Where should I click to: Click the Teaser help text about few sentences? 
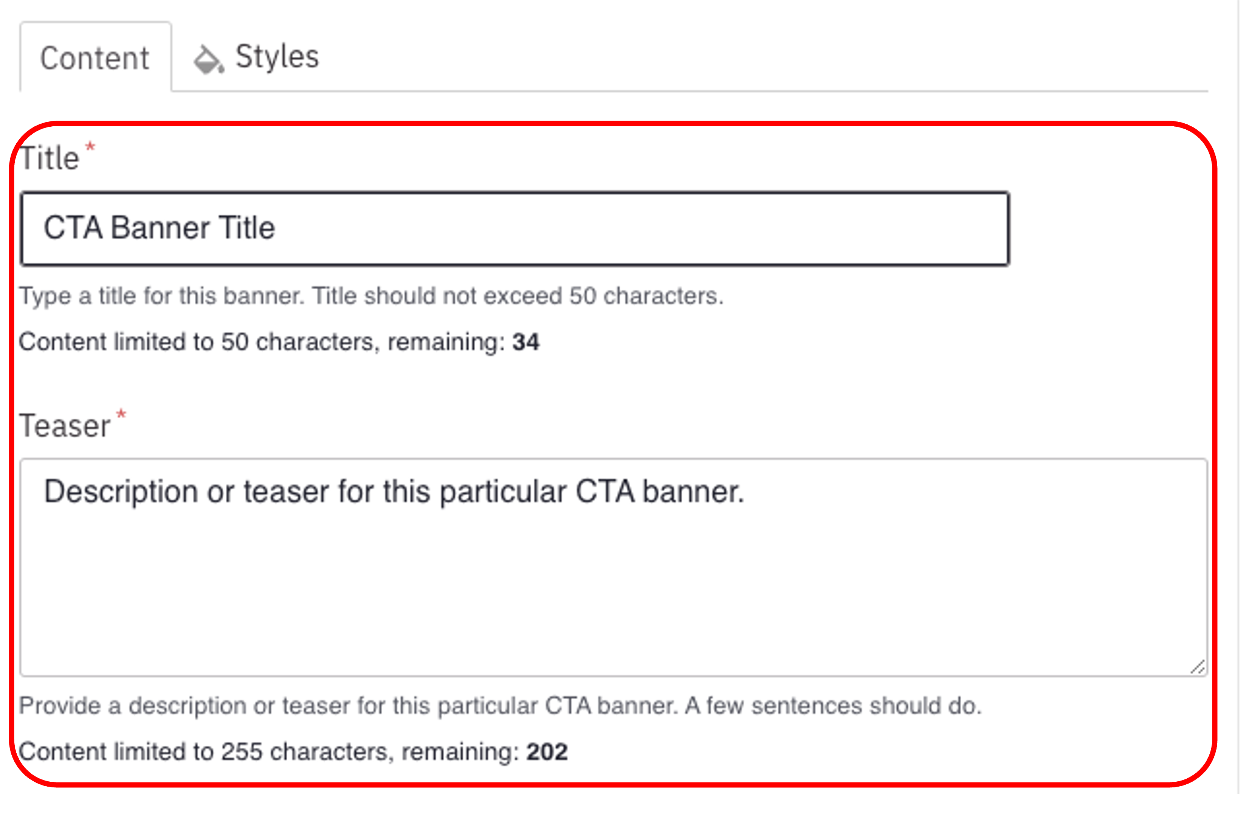coord(500,706)
